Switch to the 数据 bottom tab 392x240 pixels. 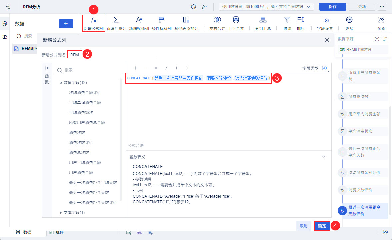click(x=23, y=232)
